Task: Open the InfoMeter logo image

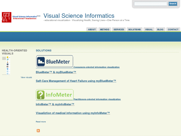Action: tap(55, 95)
